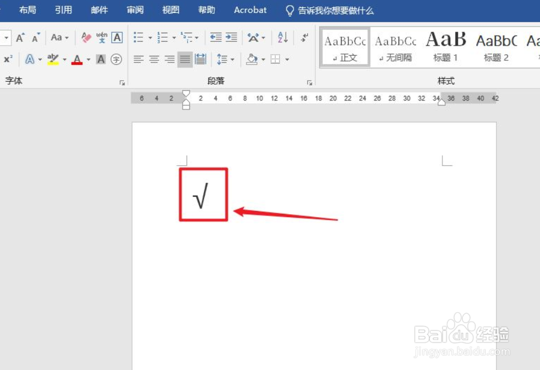This screenshot has width=540, height=370.
Task: Open Paragraph dialog launcher in 段落 group
Action: coord(309,82)
